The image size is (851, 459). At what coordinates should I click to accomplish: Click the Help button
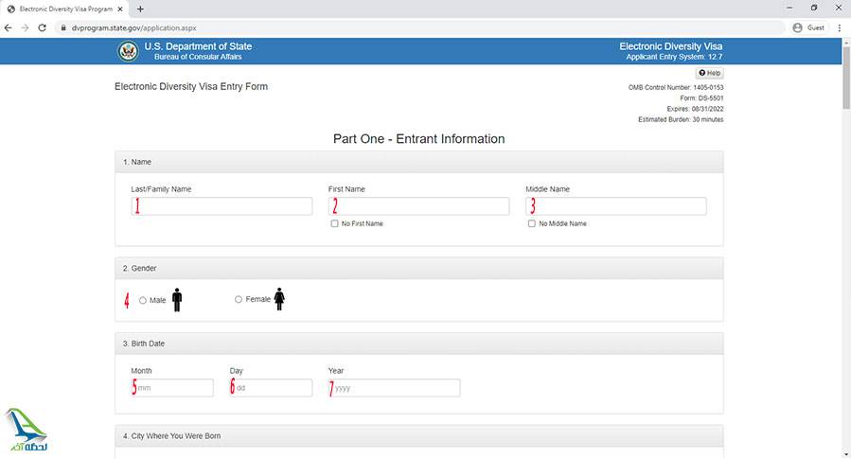coord(709,73)
